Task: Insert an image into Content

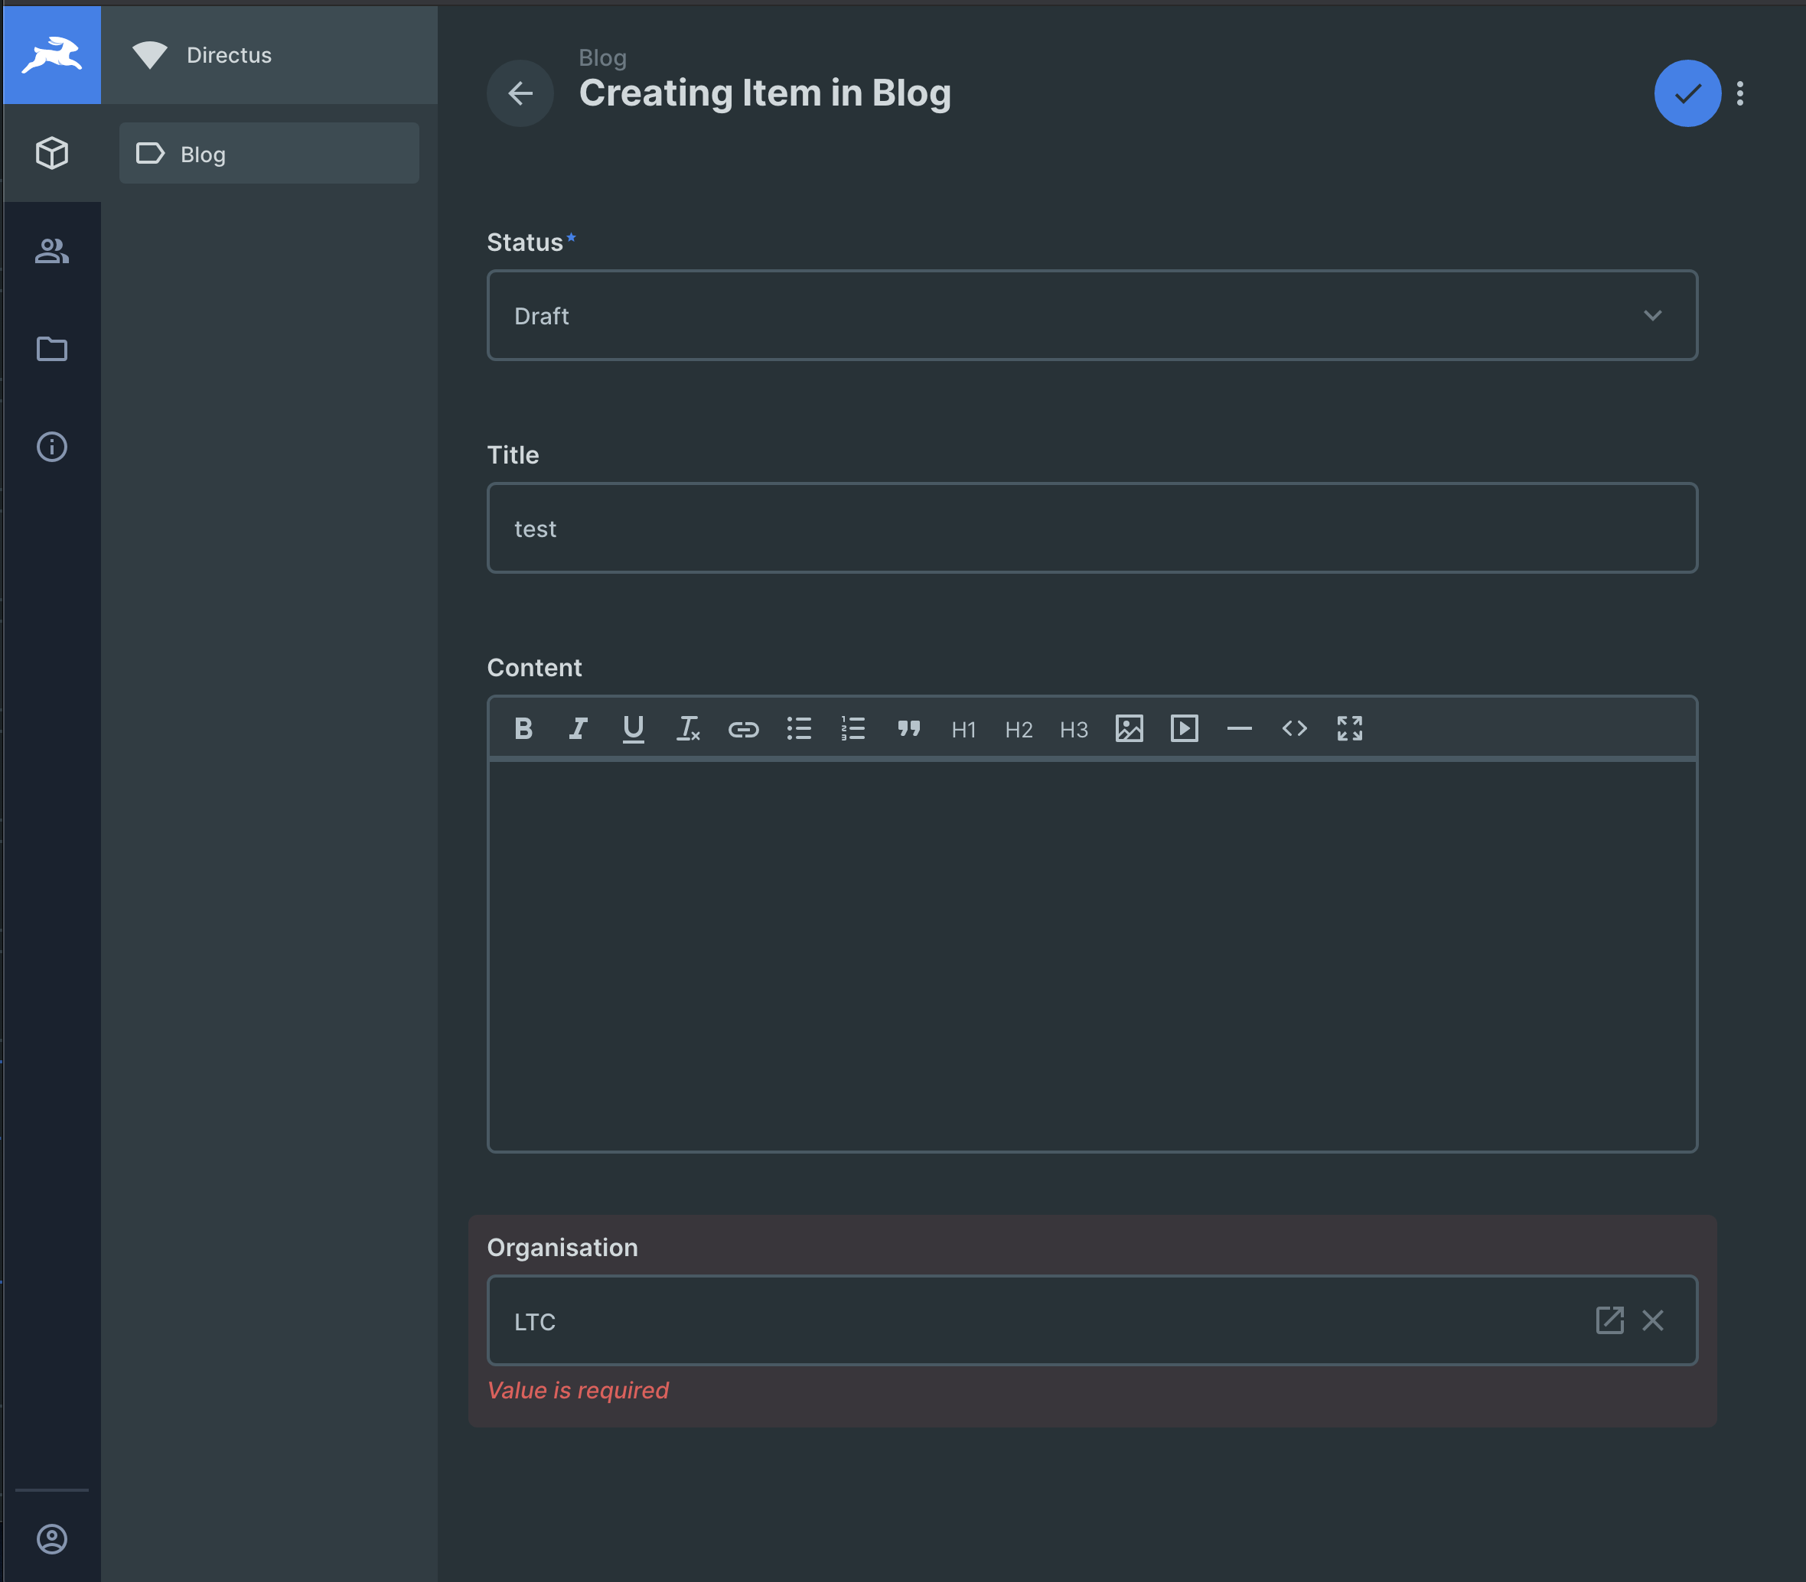Action: coord(1130,728)
